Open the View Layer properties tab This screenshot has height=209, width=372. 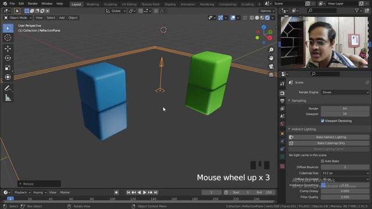[x=282, y=109]
